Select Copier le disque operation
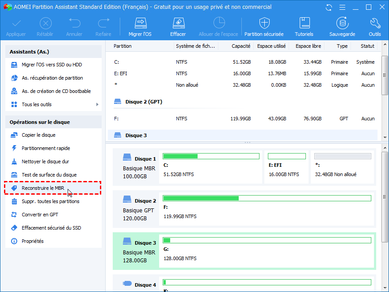Screen dimensions: 389x292 coord(53,135)
